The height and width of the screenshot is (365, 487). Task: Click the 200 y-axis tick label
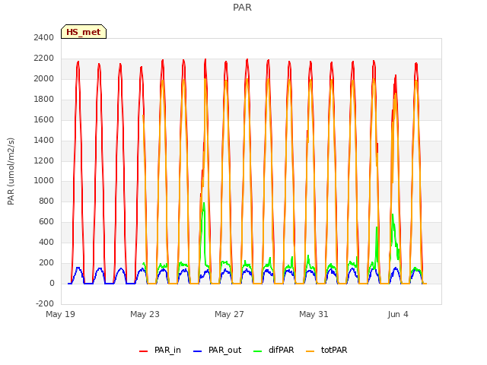pos(46,262)
